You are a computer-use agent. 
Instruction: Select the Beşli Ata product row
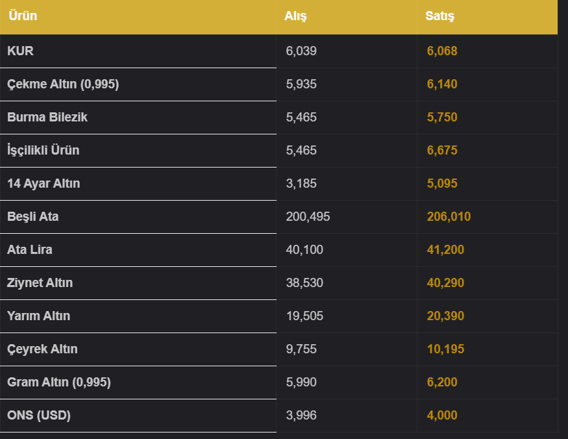[x=278, y=217]
